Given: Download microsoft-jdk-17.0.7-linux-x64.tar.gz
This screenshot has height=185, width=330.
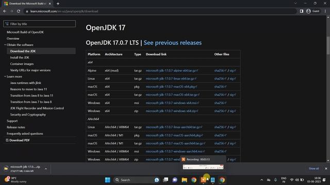Looking at the screenshot, I should (x=171, y=79).
